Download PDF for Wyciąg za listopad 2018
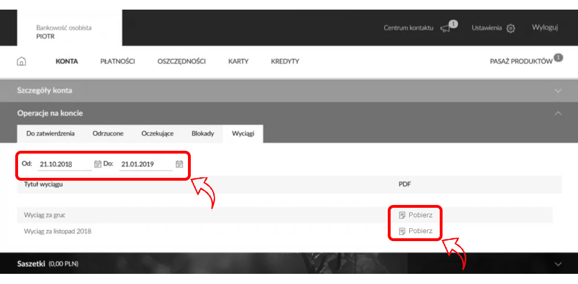The height and width of the screenshot is (284, 578). [x=415, y=231]
